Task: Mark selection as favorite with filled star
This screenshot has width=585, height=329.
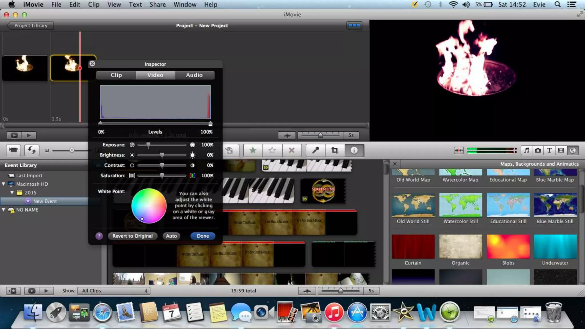Action: point(253,150)
